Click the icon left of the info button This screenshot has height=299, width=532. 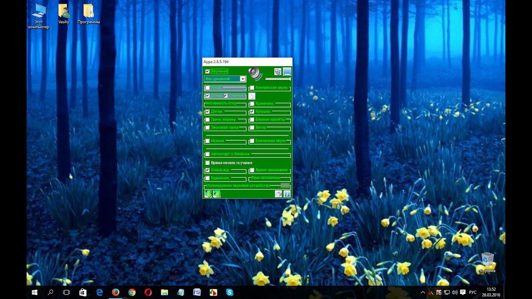pyautogui.click(x=278, y=194)
